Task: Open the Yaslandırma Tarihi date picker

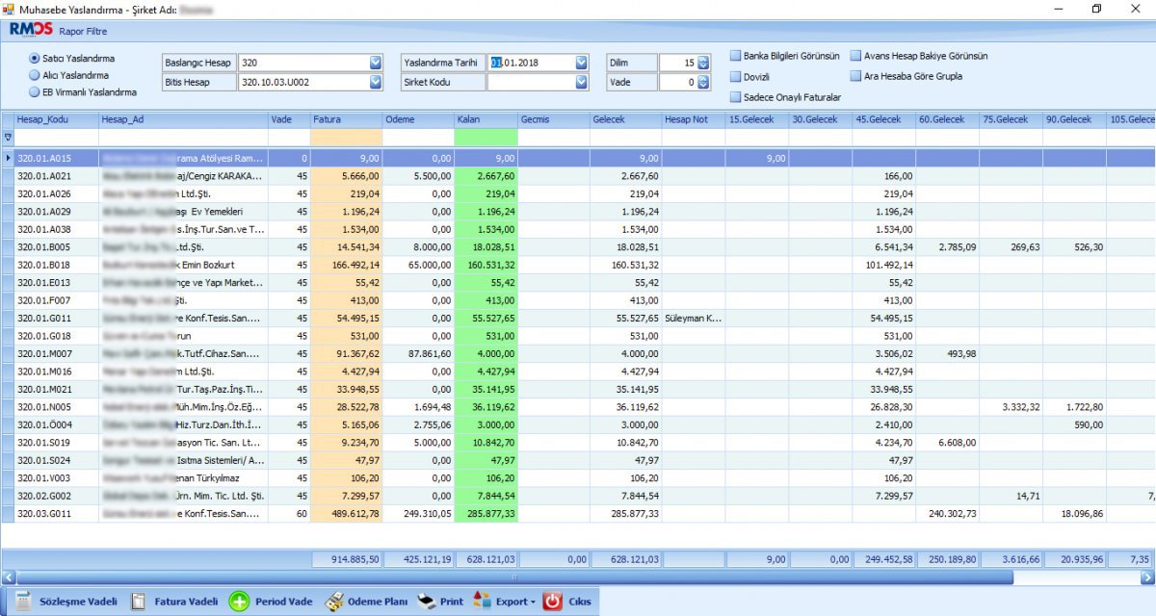Action: (581, 63)
